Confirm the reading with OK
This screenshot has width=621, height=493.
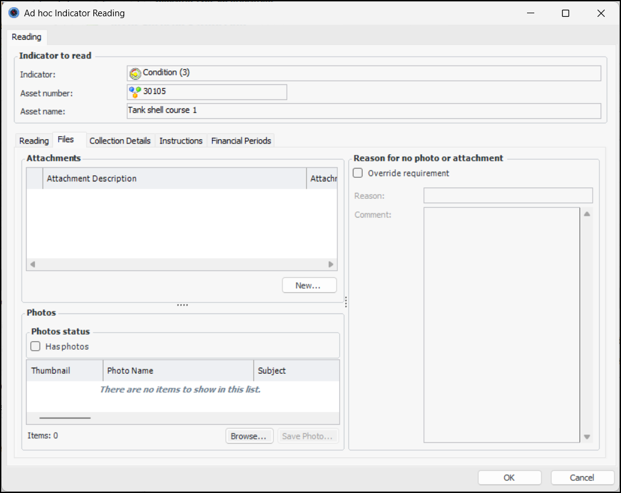point(509,477)
